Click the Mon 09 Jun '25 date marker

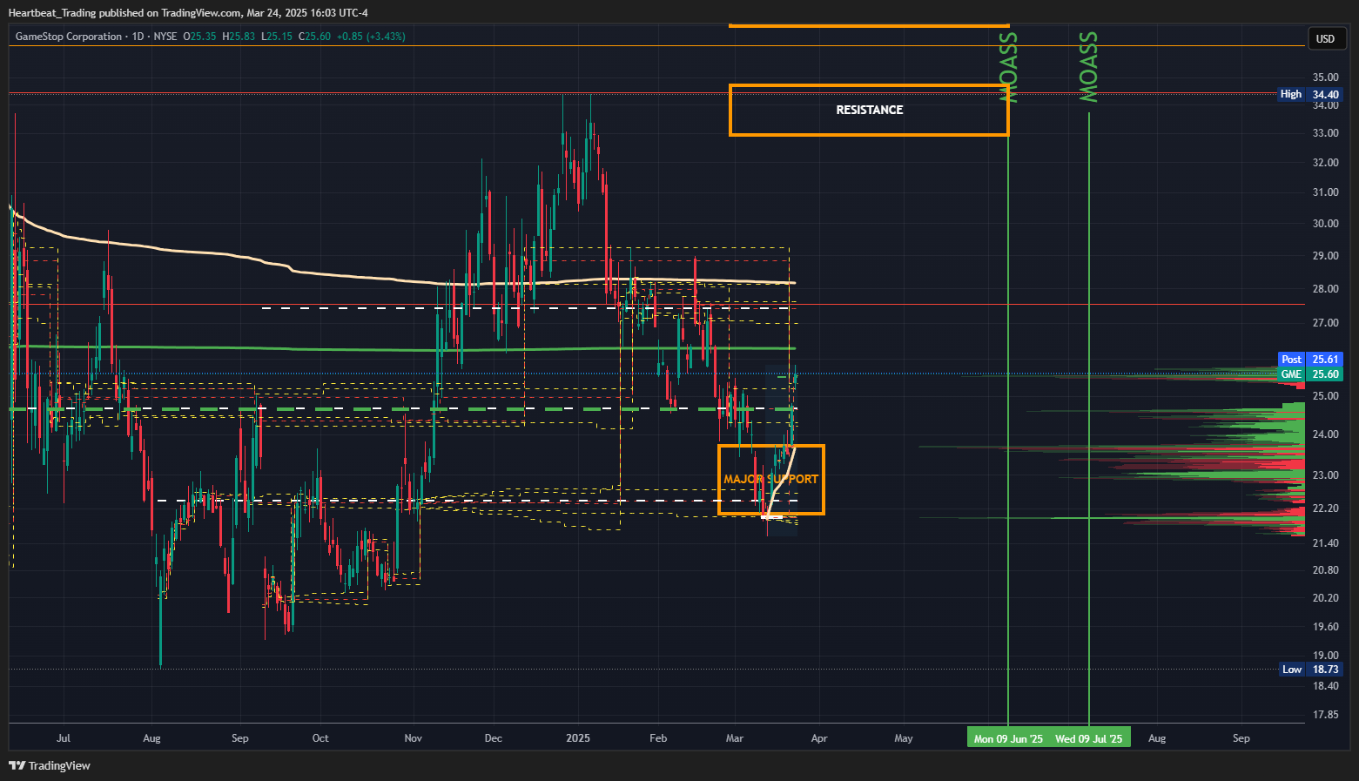(x=1008, y=738)
